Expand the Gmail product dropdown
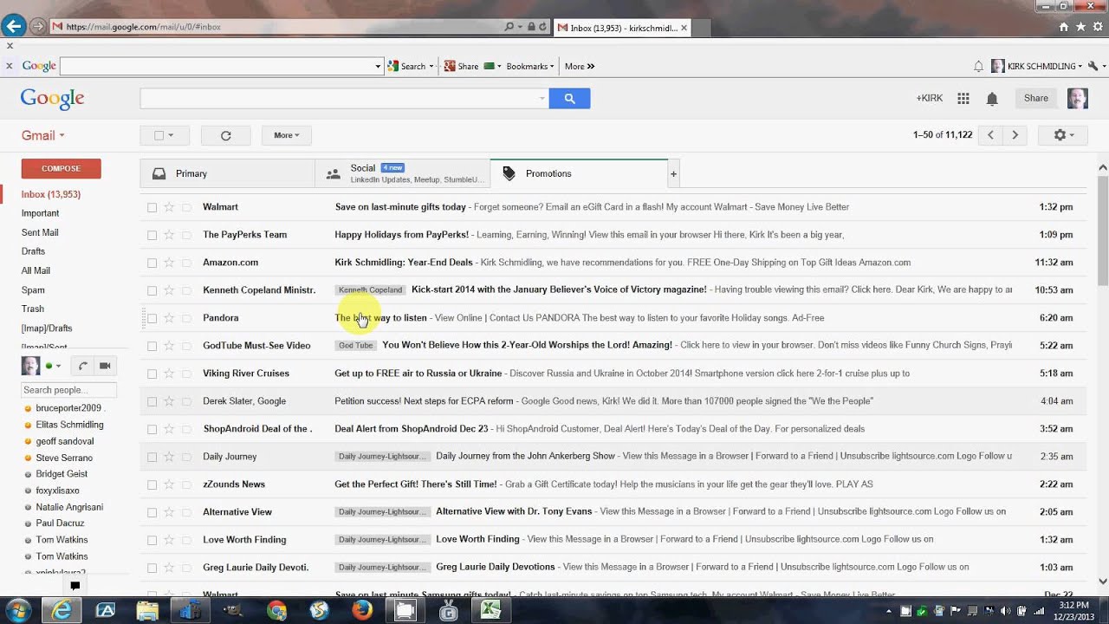Image resolution: width=1109 pixels, height=624 pixels. 43,135
